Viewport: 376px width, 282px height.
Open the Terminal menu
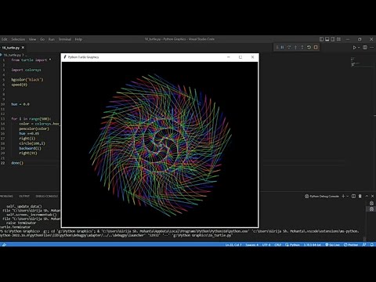[65, 39]
